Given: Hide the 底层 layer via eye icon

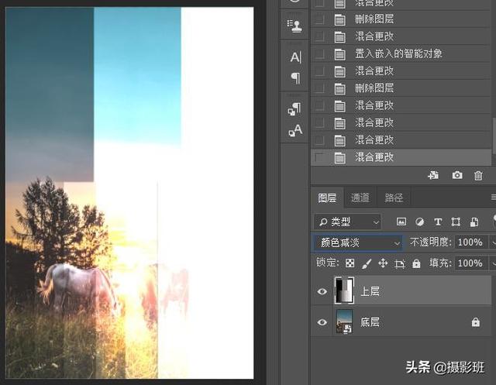Looking at the screenshot, I should pyautogui.click(x=322, y=322).
